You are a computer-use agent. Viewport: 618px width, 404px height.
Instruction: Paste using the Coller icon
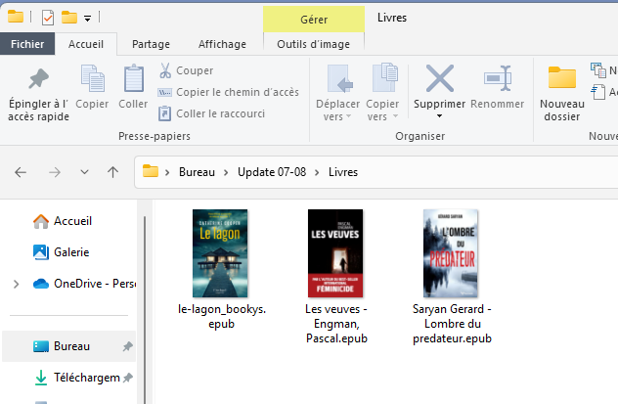pyautogui.click(x=134, y=78)
